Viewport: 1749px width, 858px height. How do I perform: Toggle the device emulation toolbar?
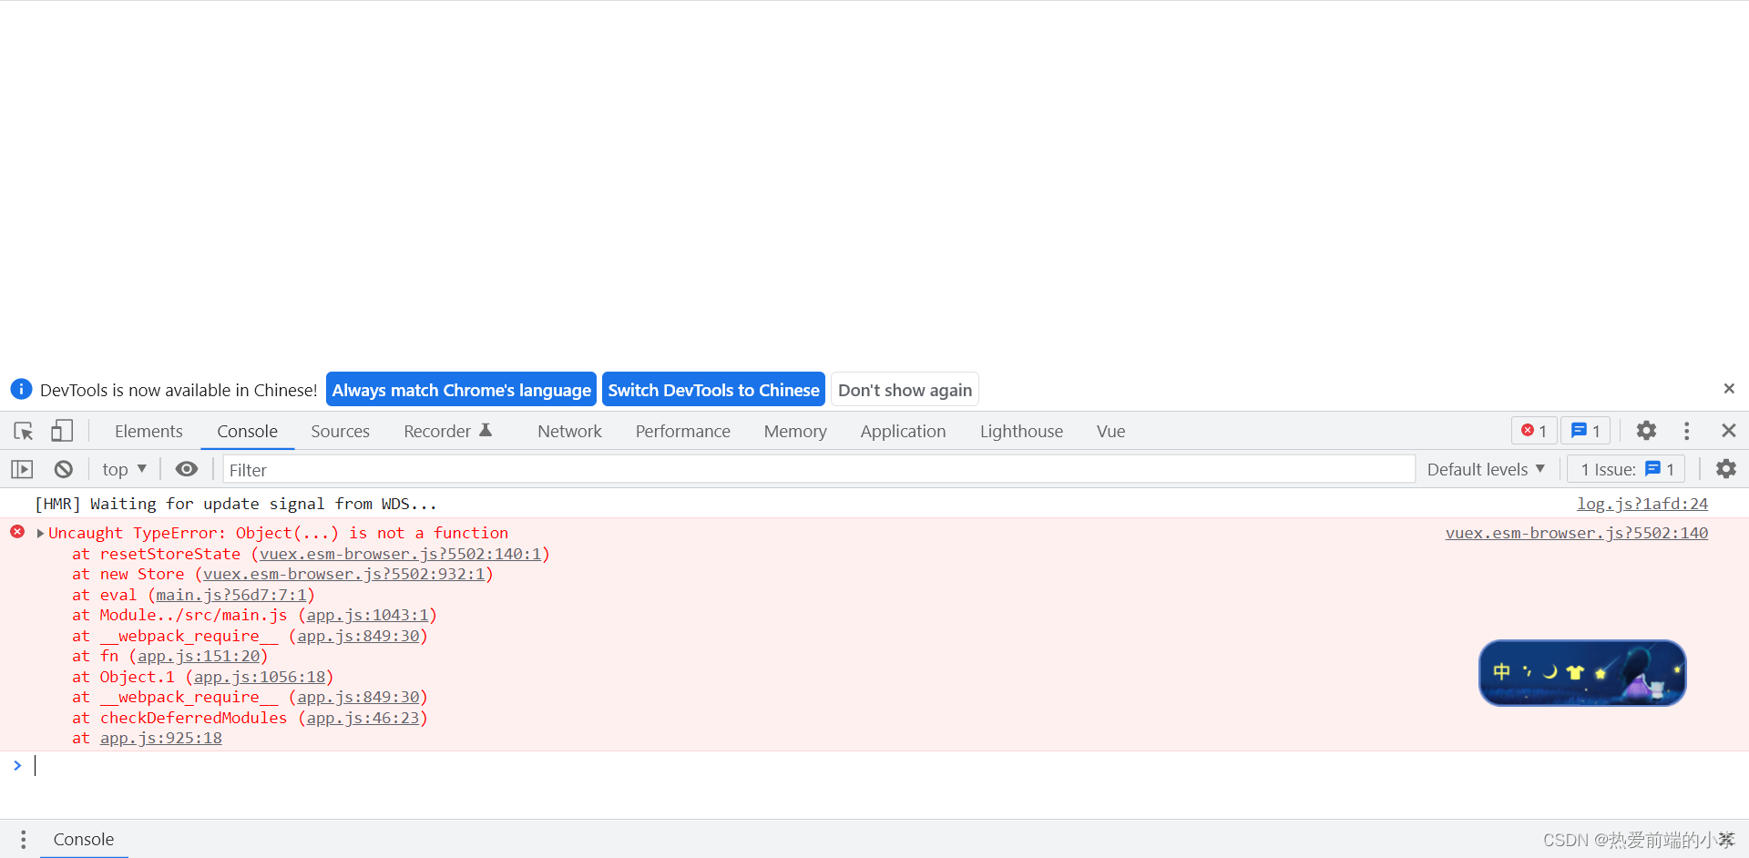(x=61, y=431)
